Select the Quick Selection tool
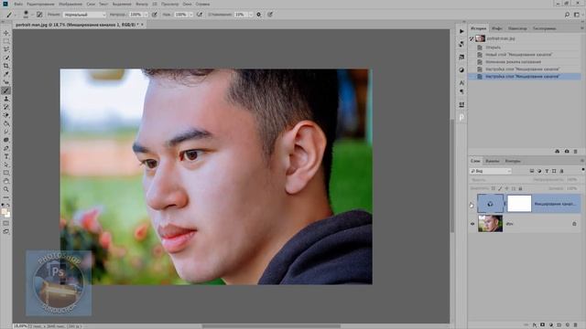 [6, 58]
